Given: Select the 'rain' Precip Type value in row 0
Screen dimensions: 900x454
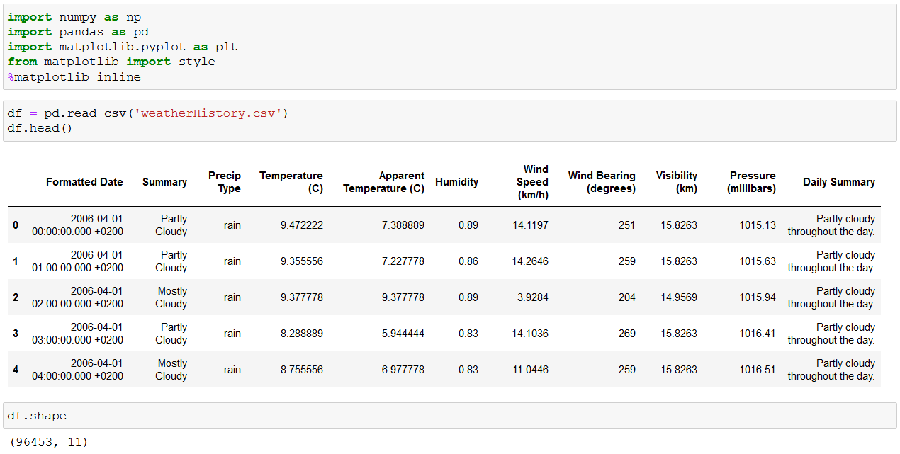Looking at the screenshot, I should point(232,225).
